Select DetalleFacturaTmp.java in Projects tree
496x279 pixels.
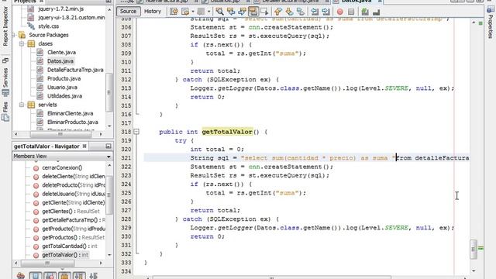pyautogui.click(x=75, y=70)
